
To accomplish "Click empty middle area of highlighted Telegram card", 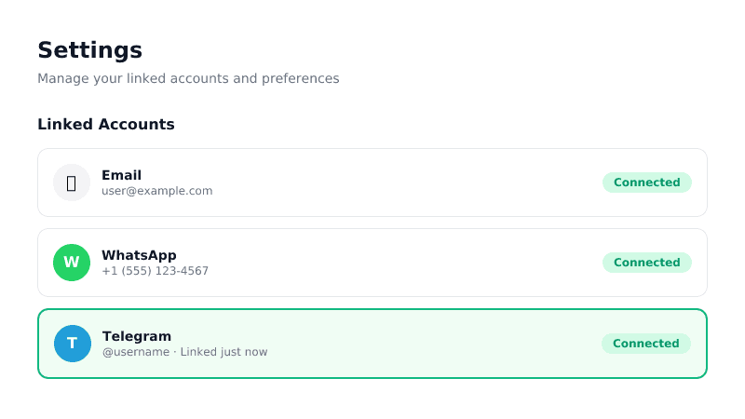I will click(x=419, y=344).
